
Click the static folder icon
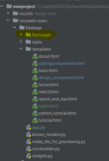point(28,42)
